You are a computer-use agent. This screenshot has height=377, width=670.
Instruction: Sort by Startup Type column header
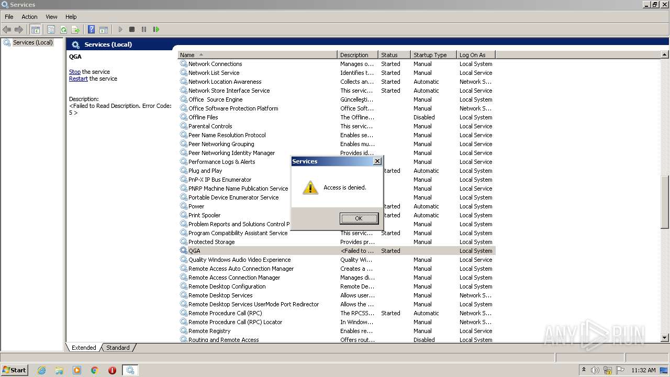434,54
